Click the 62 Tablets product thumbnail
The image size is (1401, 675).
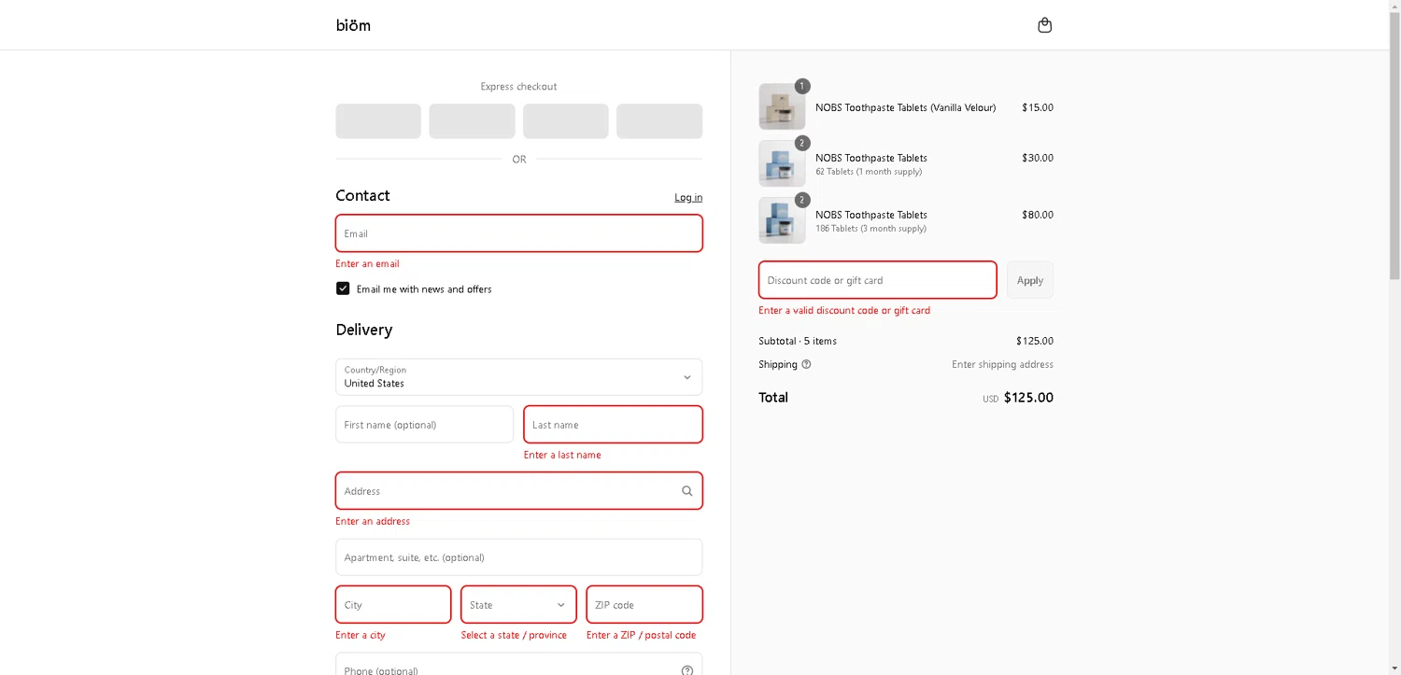782,163
